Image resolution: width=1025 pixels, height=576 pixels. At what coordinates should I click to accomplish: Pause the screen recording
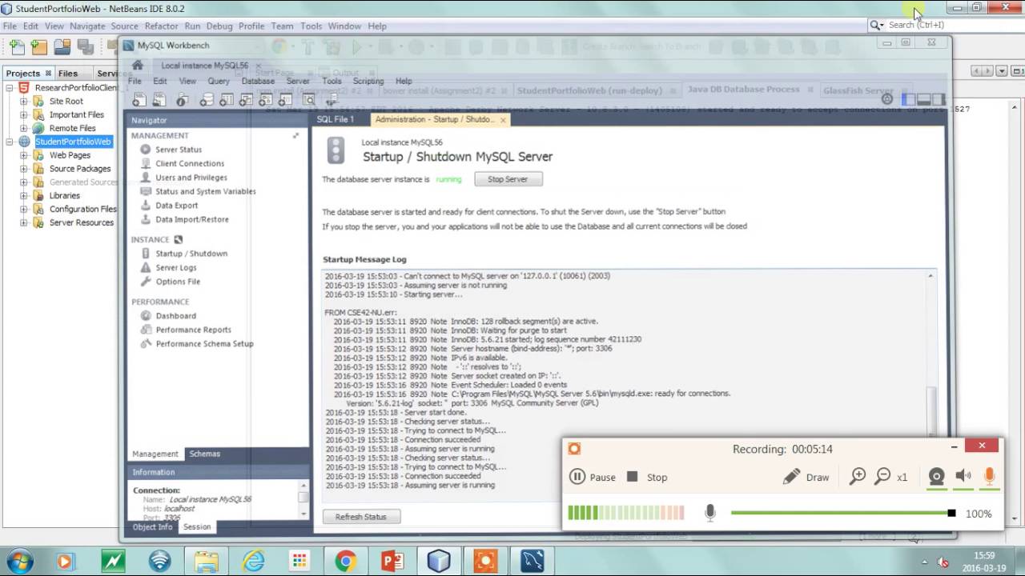click(x=593, y=477)
